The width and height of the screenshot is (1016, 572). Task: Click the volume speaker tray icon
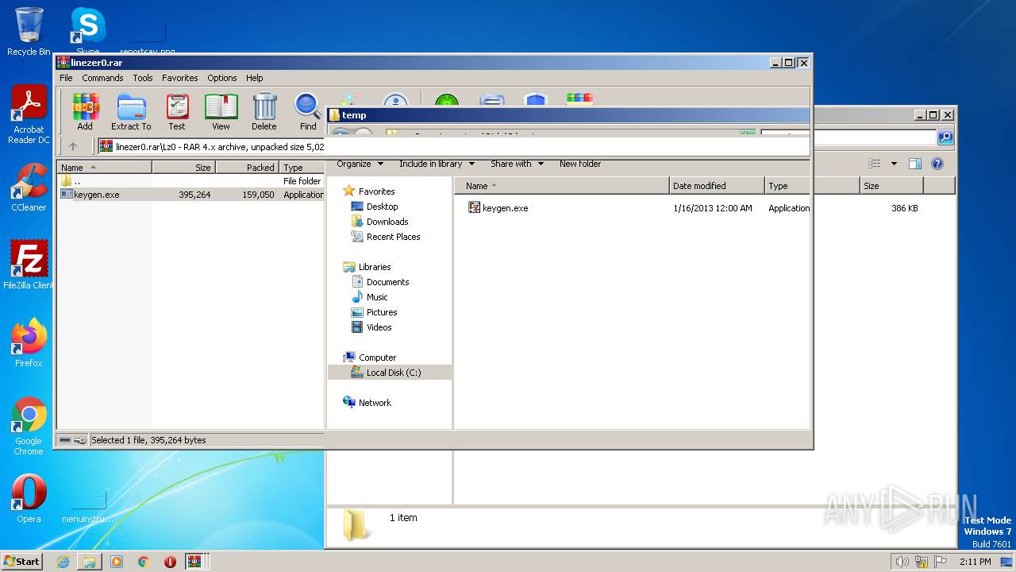pos(902,562)
